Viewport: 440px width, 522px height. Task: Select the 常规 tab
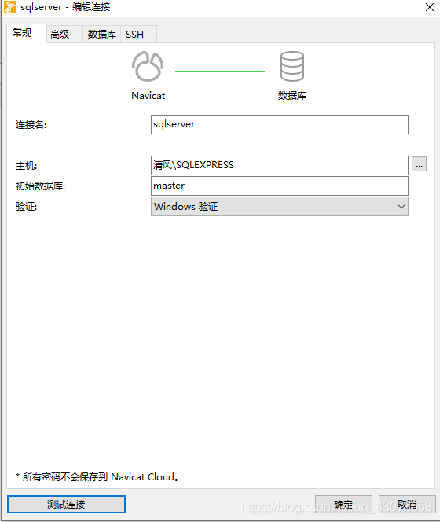coord(27,33)
